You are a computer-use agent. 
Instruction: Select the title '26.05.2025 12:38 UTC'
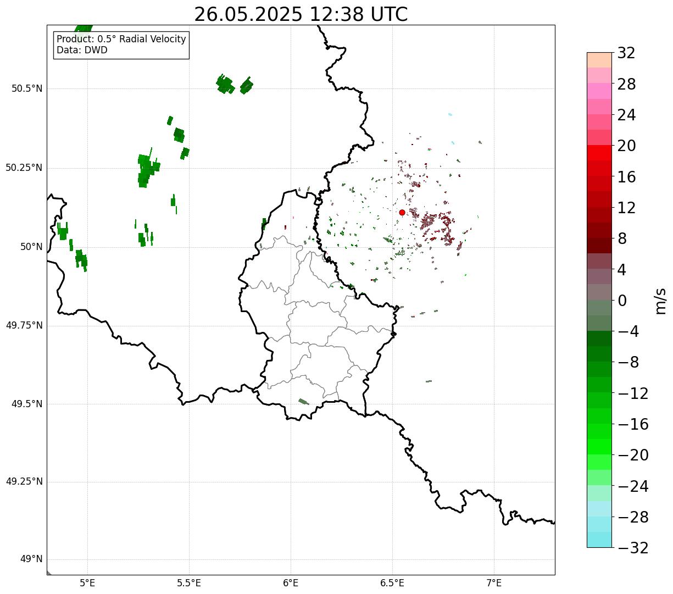[301, 14]
